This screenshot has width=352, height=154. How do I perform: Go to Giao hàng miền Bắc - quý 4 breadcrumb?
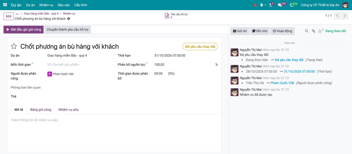click(x=41, y=14)
